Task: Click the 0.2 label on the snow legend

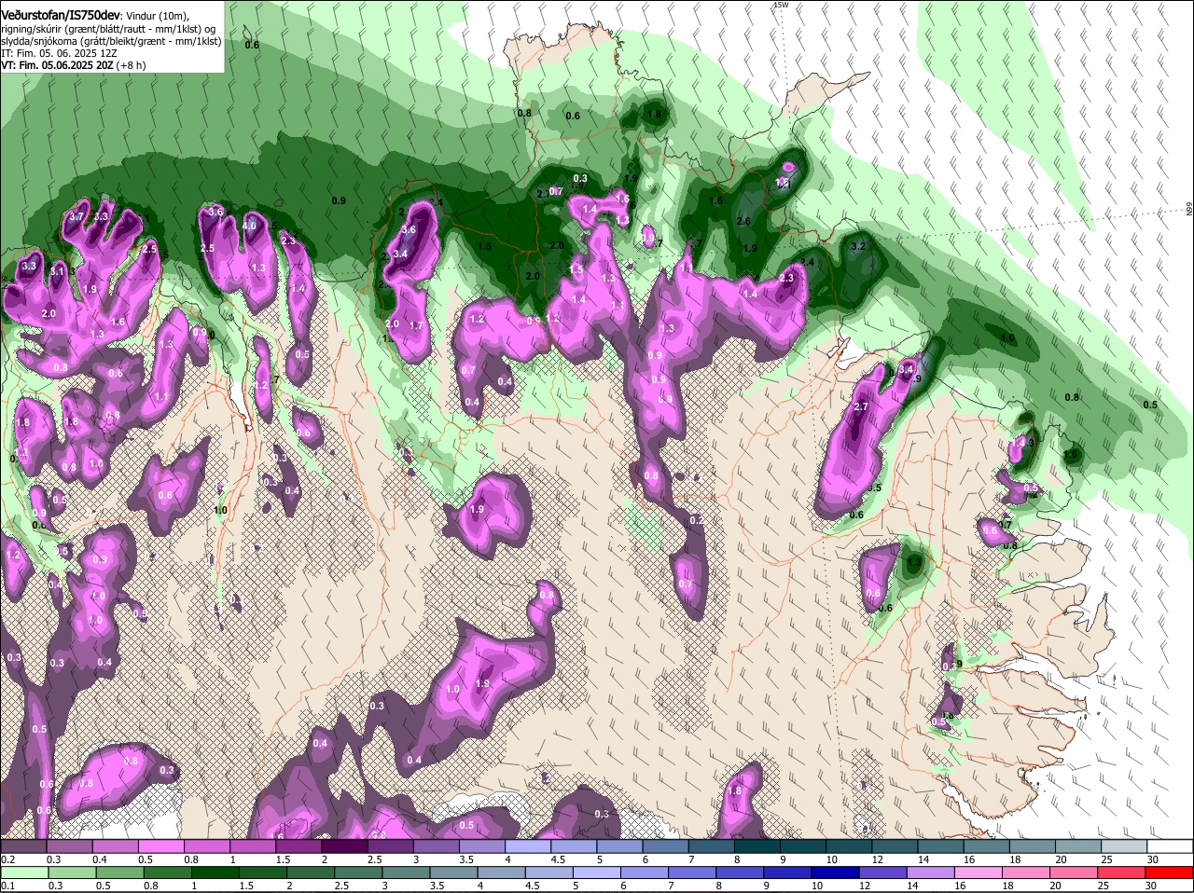Action: 7,859
